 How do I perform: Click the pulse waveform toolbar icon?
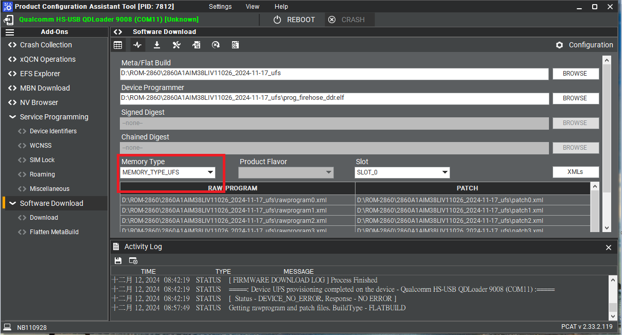pos(137,45)
